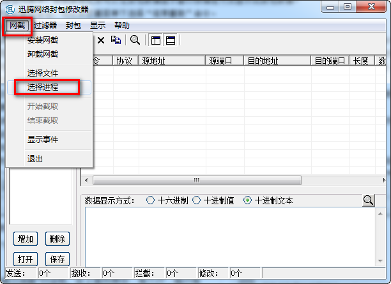The width and height of the screenshot is (391, 284).
Task: Open the 网截 menu
Action: pyautogui.click(x=17, y=26)
